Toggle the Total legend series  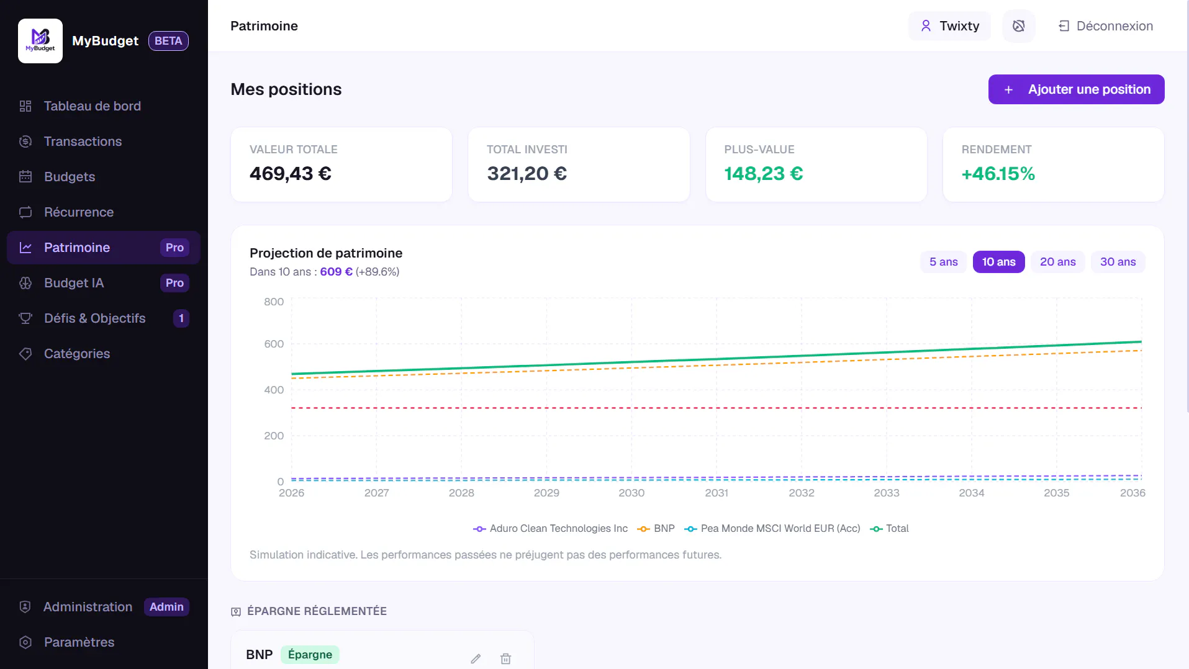pyautogui.click(x=889, y=529)
